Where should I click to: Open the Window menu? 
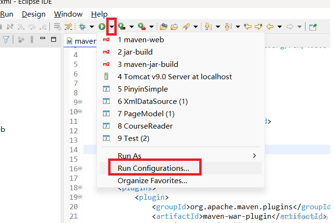(x=68, y=14)
